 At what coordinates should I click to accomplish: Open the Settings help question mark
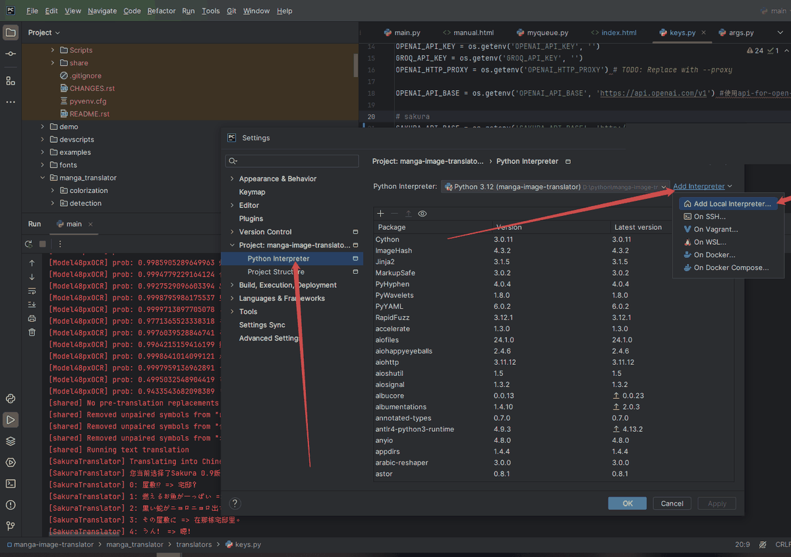coord(235,503)
